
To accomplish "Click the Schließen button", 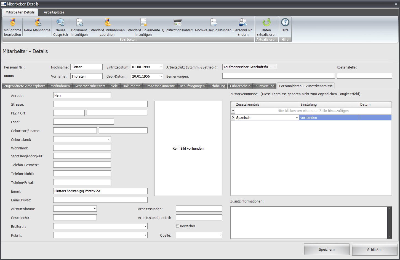I will (x=375, y=250).
